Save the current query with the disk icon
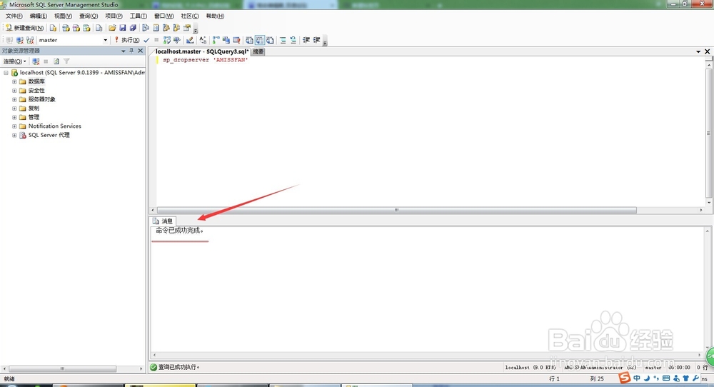The height and width of the screenshot is (387, 714). click(x=123, y=28)
